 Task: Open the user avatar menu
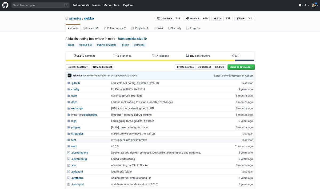[x=315, y=5]
